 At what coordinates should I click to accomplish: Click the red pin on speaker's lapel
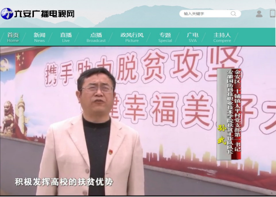point(111,152)
